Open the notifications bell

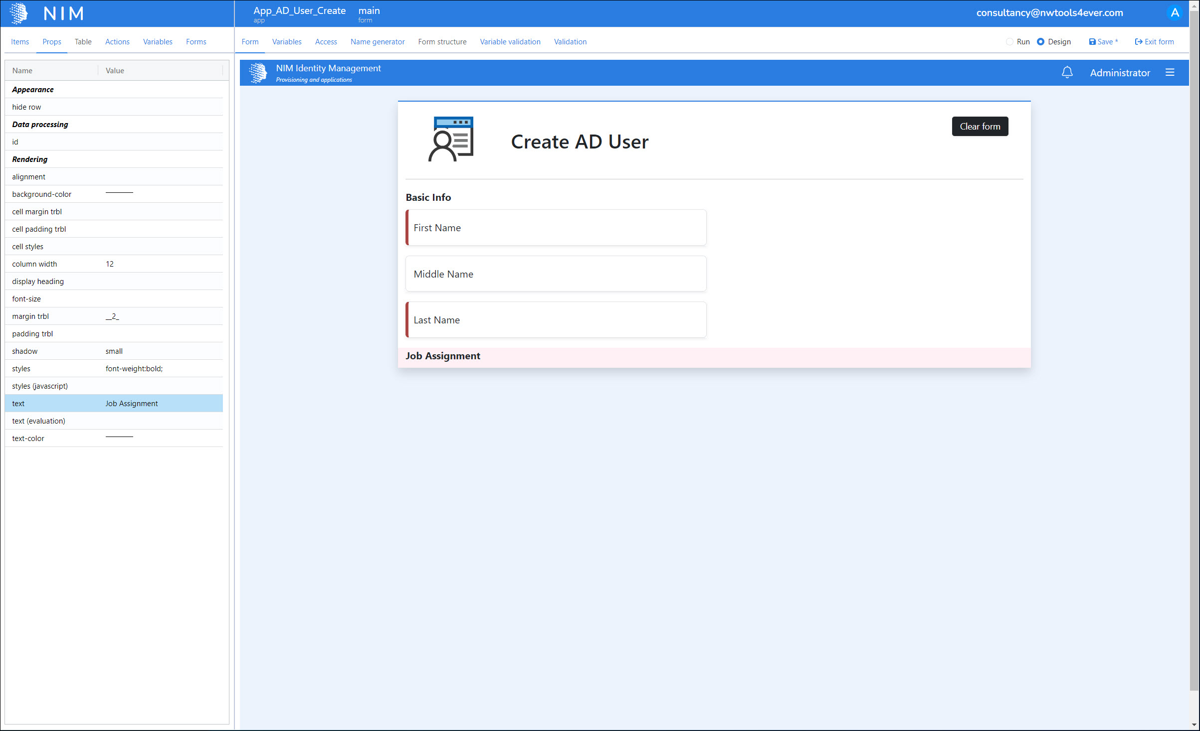coord(1067,73)
